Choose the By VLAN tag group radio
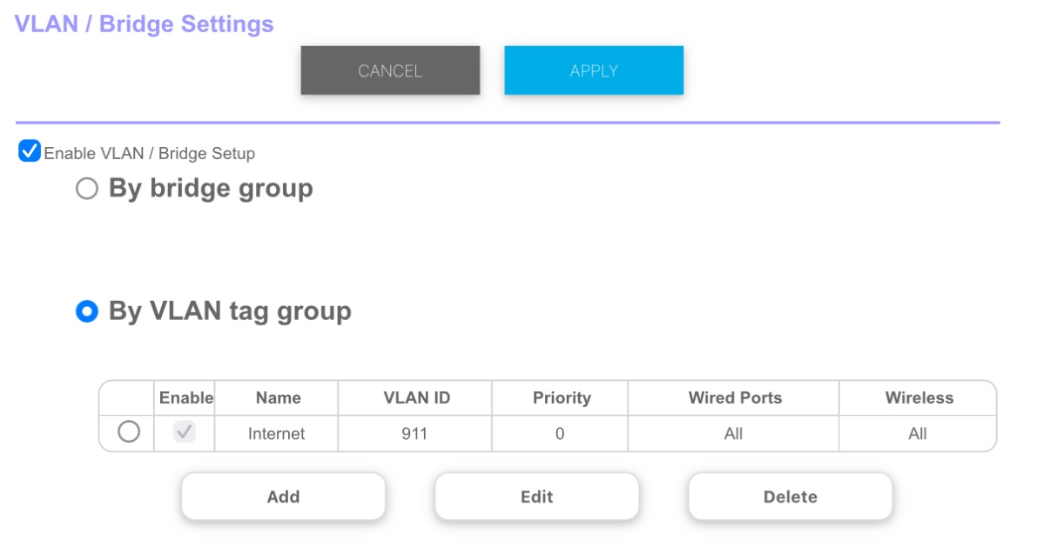 click(87, 311)
